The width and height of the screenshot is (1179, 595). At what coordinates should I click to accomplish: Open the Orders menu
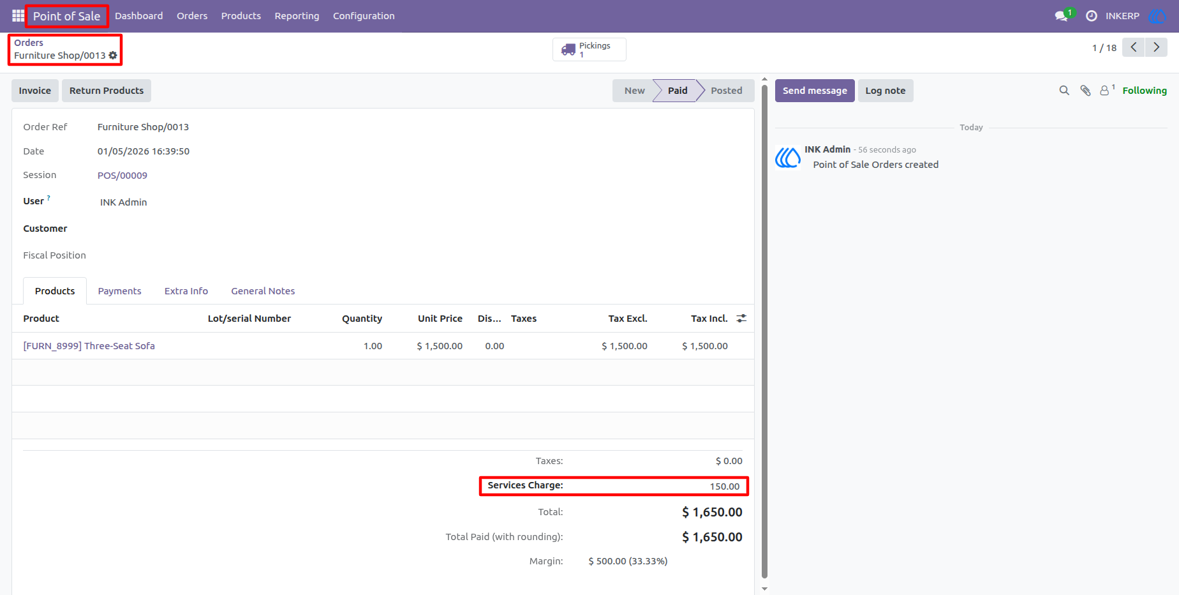(x=192, y=16)
